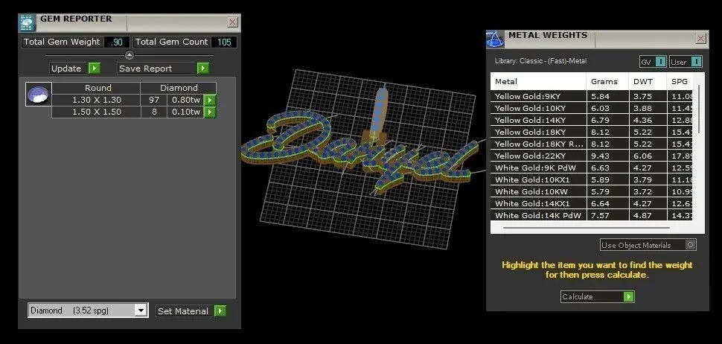Screen dimensions: 722x344
Task: Click the Diamond material header cell
Action: tap(179, 88)
